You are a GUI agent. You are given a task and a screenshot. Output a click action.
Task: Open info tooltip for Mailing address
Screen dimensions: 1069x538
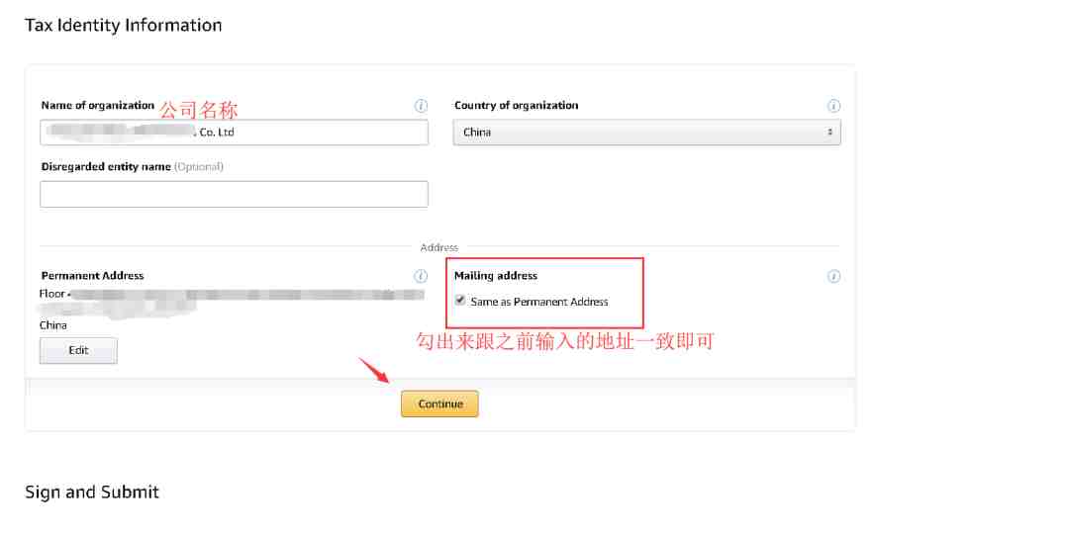833,276
